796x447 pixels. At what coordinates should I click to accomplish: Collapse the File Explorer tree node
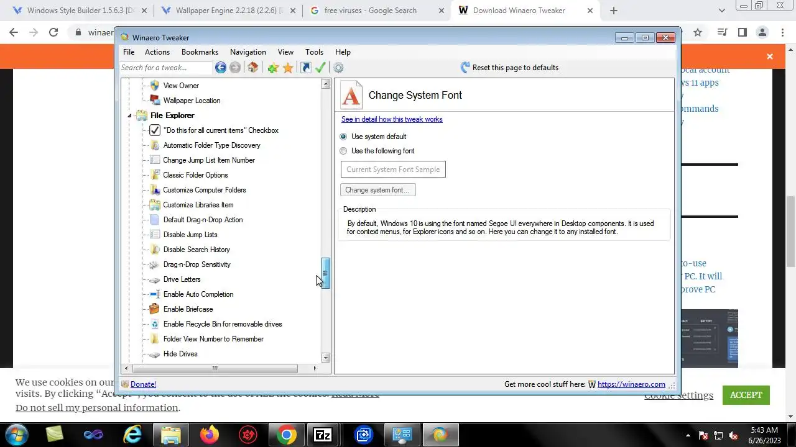pos(130,115)
